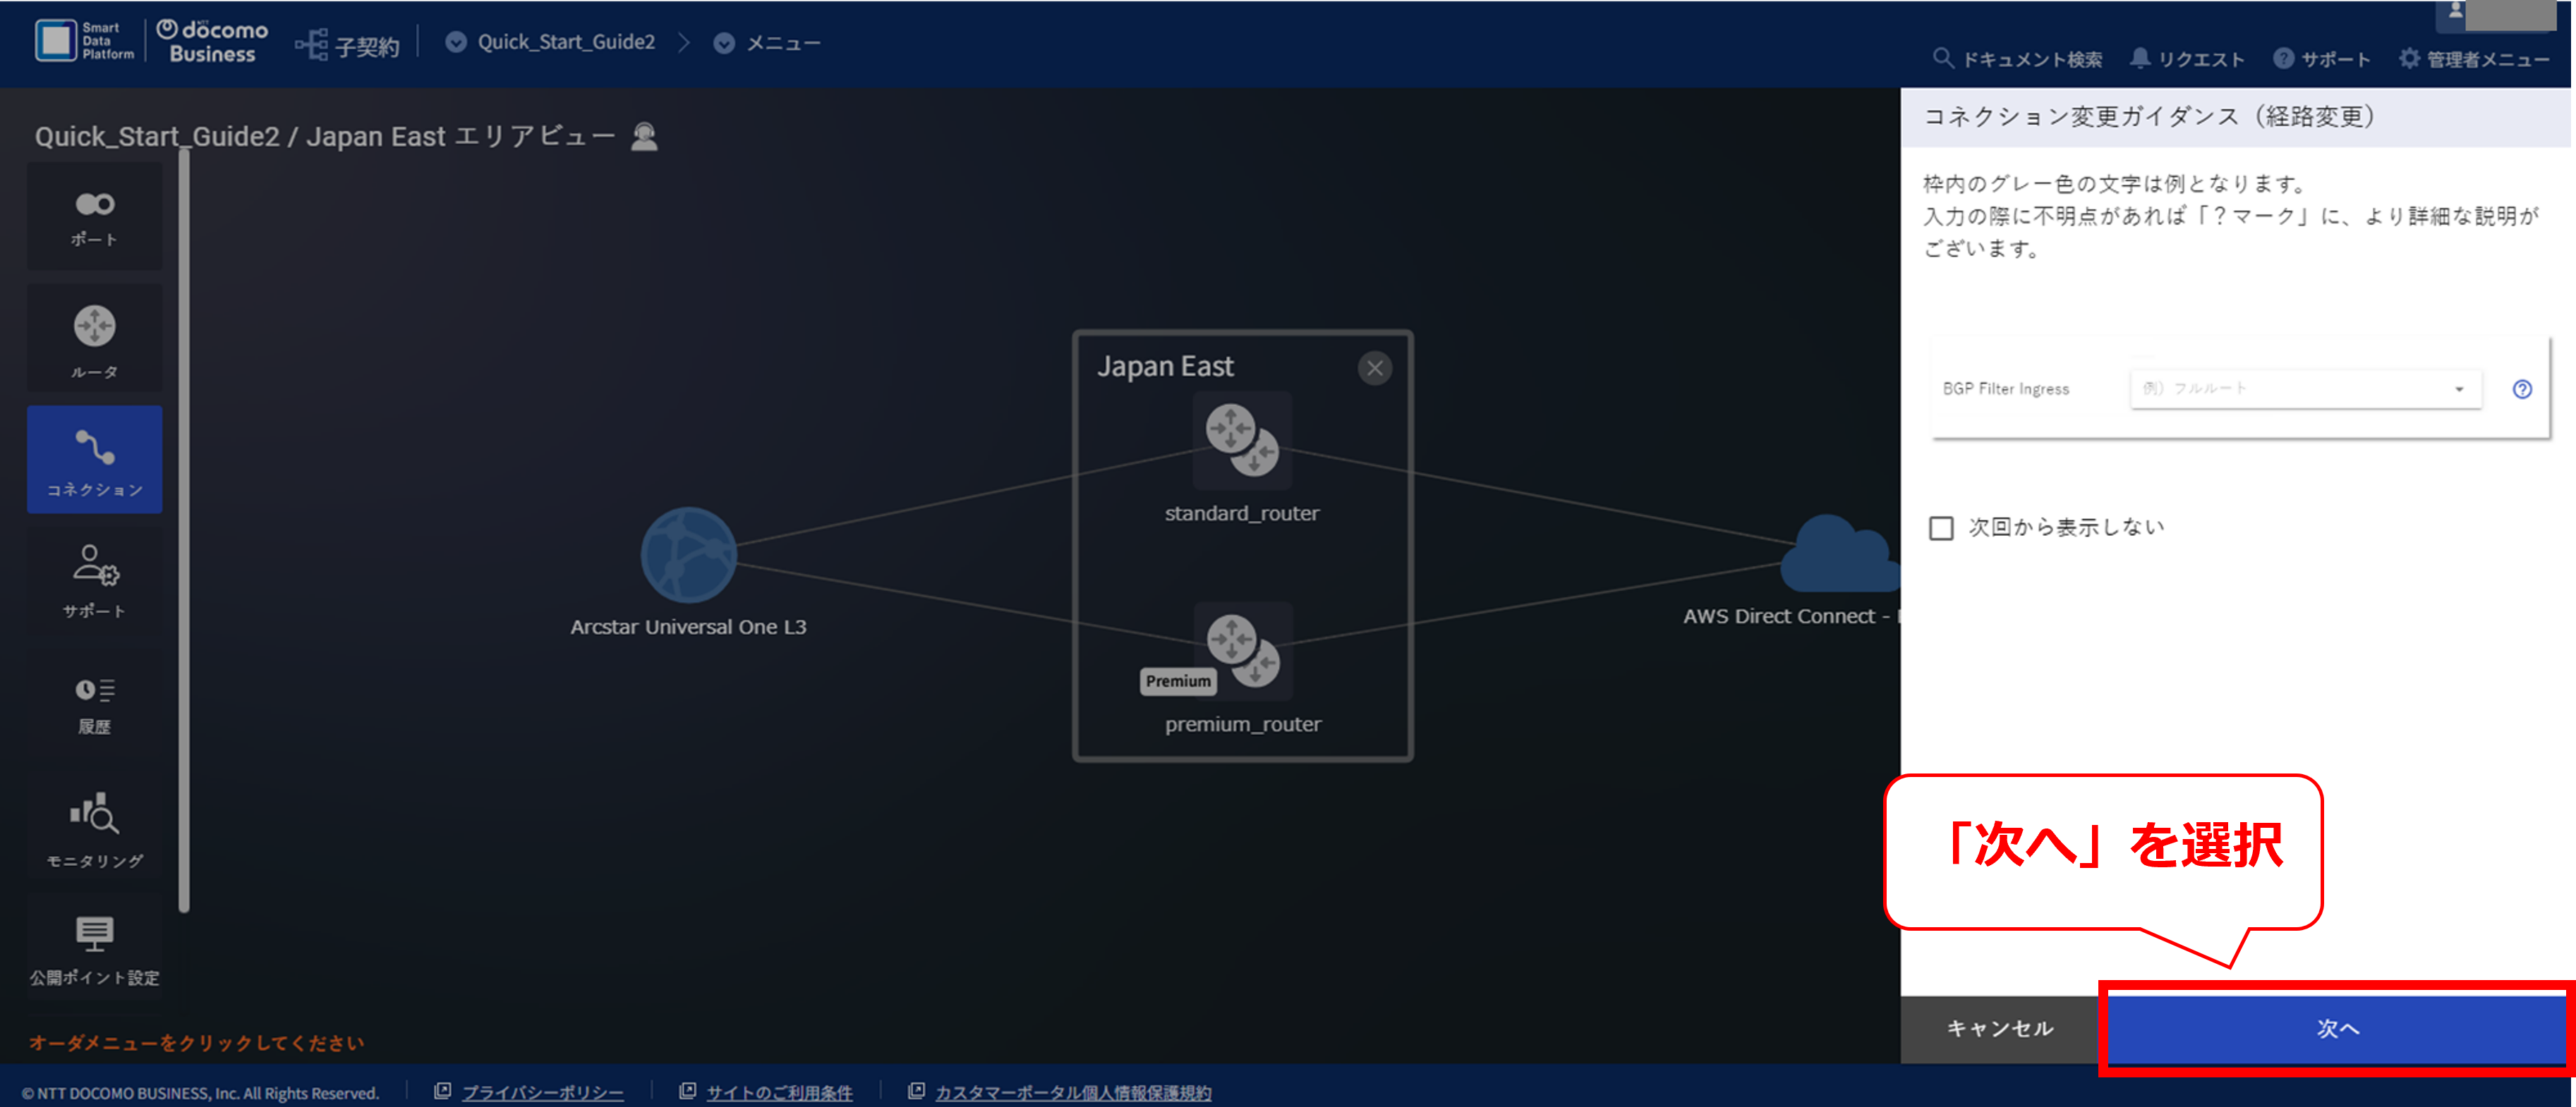Open the リクエスト header item

[2187, 59]
